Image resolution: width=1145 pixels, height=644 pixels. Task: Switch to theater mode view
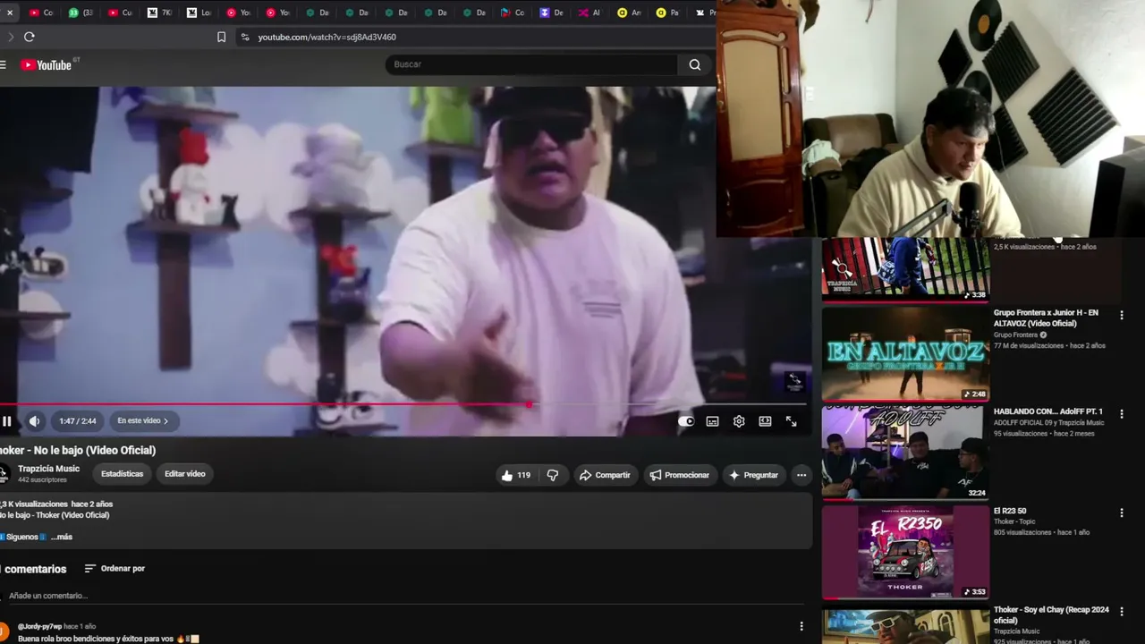[x=765, y=421]
